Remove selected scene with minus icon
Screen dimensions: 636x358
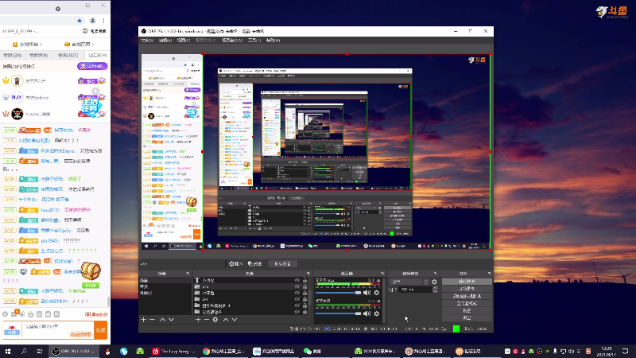(152, 320)
